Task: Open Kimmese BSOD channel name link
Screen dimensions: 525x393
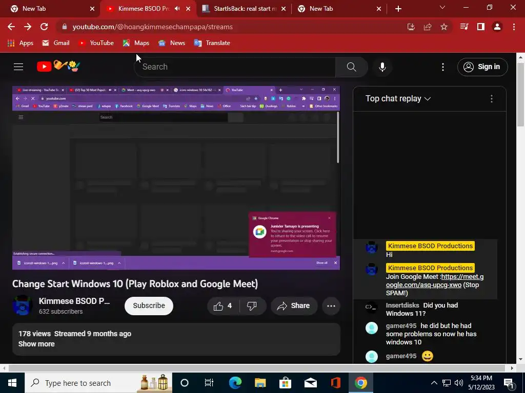Action: coord(74,301)
